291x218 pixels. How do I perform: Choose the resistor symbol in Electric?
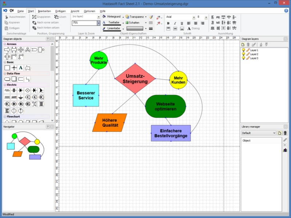7,90
